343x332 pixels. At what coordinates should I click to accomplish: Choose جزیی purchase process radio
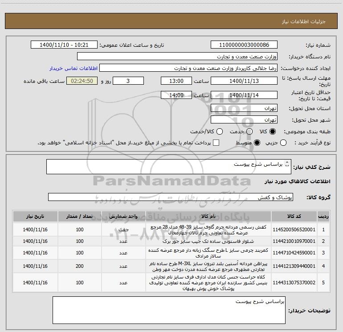[x=283, y=143]
